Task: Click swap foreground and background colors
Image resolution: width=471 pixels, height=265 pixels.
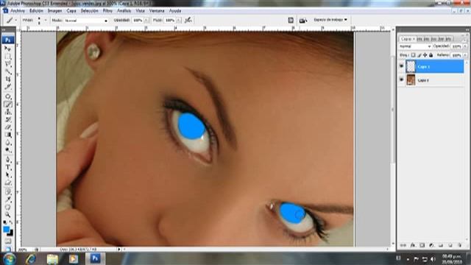Action: (x=11, y=222)
